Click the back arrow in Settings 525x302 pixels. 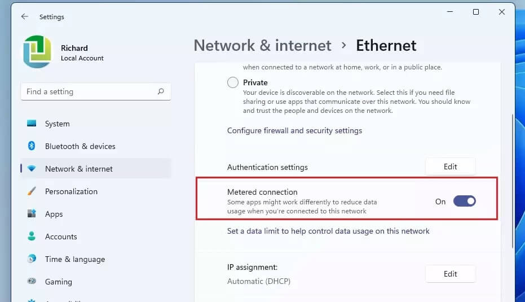pos(24,17)
